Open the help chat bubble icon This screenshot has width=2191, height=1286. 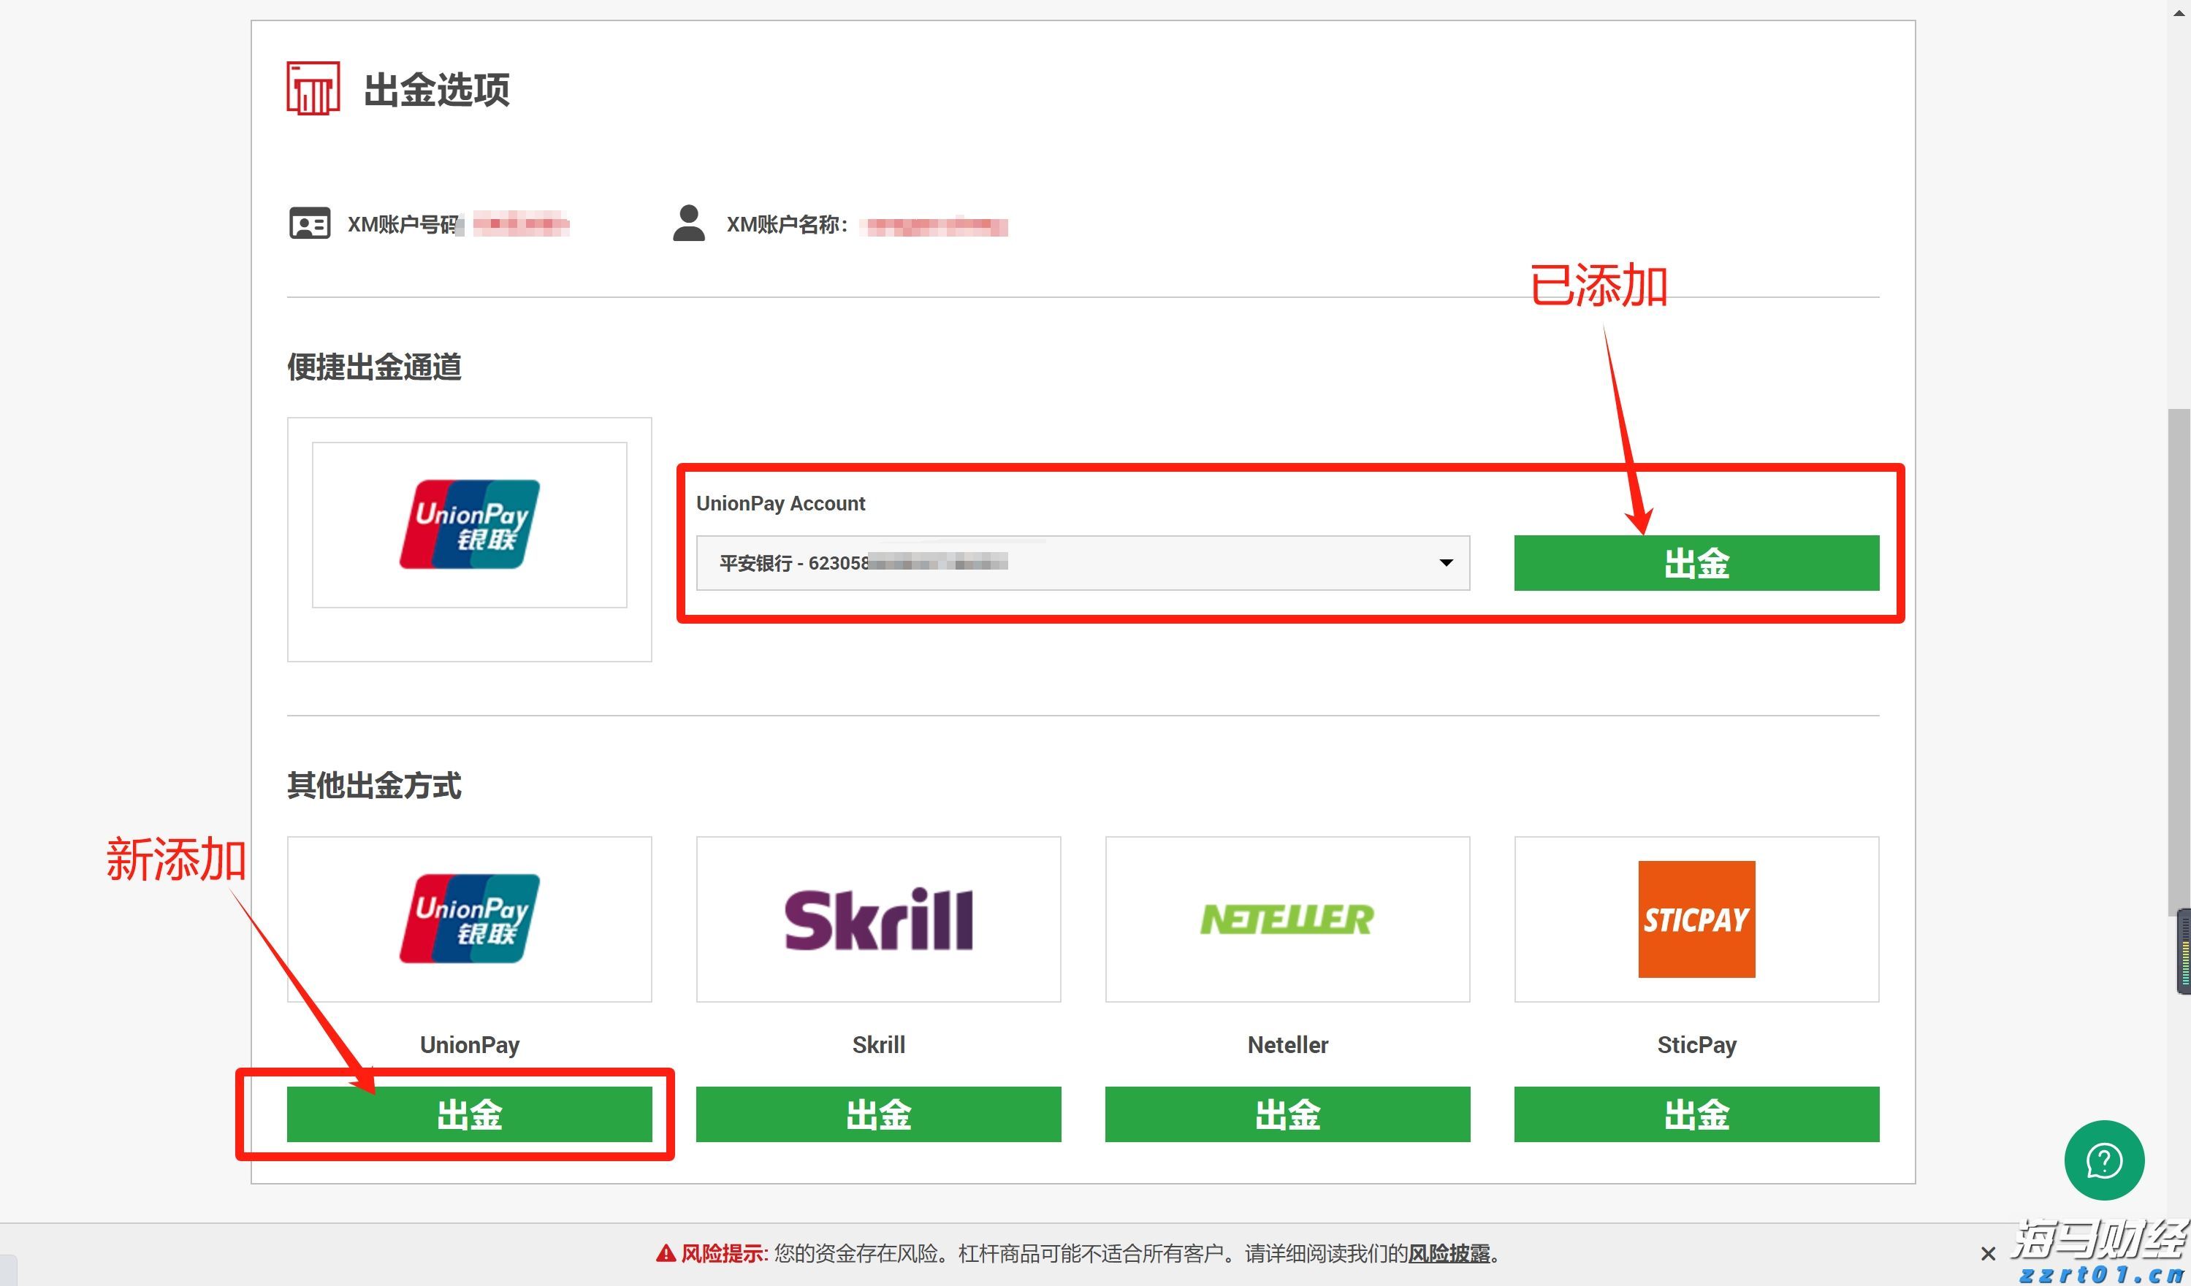click(2104, 1160)
